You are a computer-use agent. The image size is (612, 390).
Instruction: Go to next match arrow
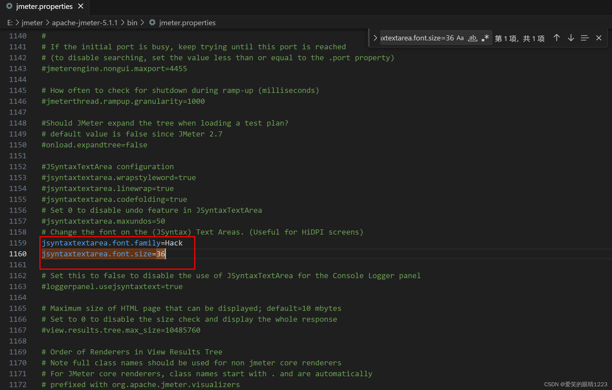(571, 38)
